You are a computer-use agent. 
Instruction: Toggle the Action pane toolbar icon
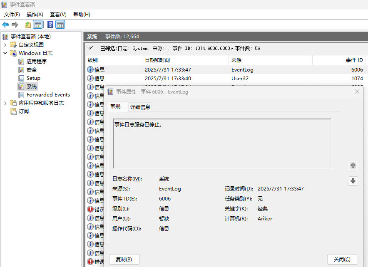[60, 25]
